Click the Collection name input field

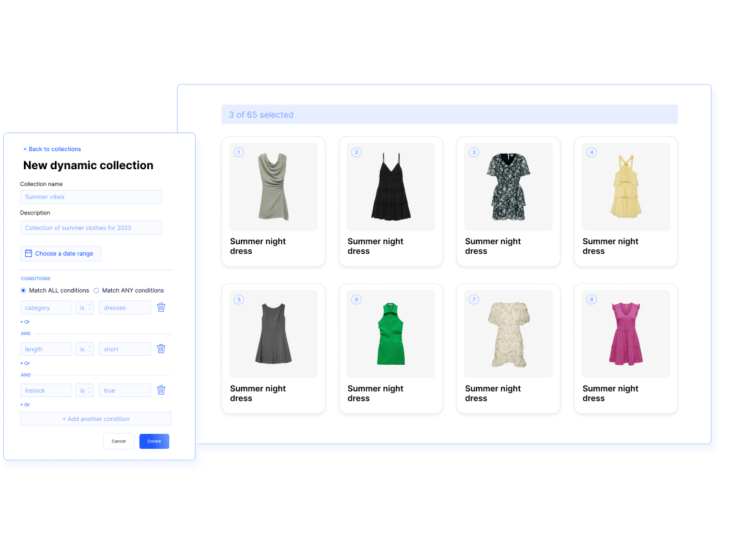(90, 197)
